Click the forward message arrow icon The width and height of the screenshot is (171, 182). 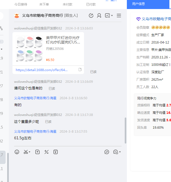(107, 152)
